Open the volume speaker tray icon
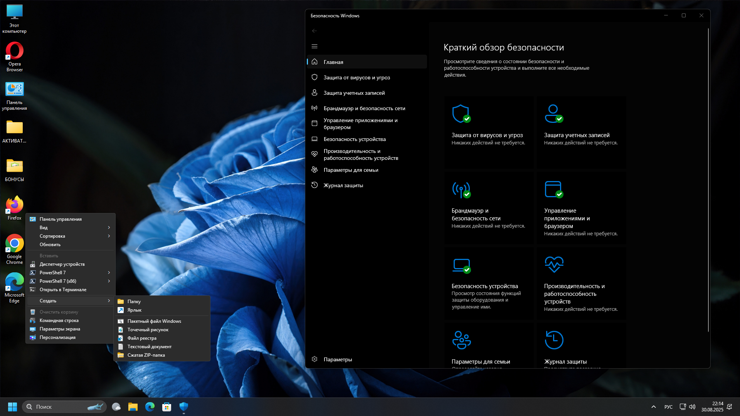 point(692,407)
